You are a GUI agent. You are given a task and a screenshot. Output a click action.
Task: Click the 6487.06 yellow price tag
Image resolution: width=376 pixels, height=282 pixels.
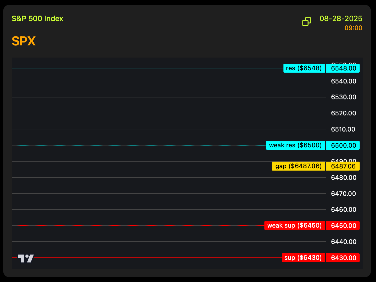343,166
